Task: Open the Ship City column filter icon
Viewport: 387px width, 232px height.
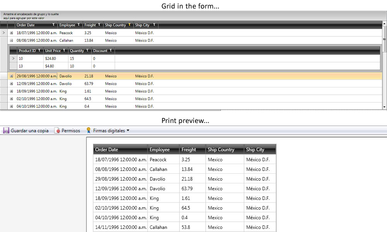Action: (x=154, y=25)
